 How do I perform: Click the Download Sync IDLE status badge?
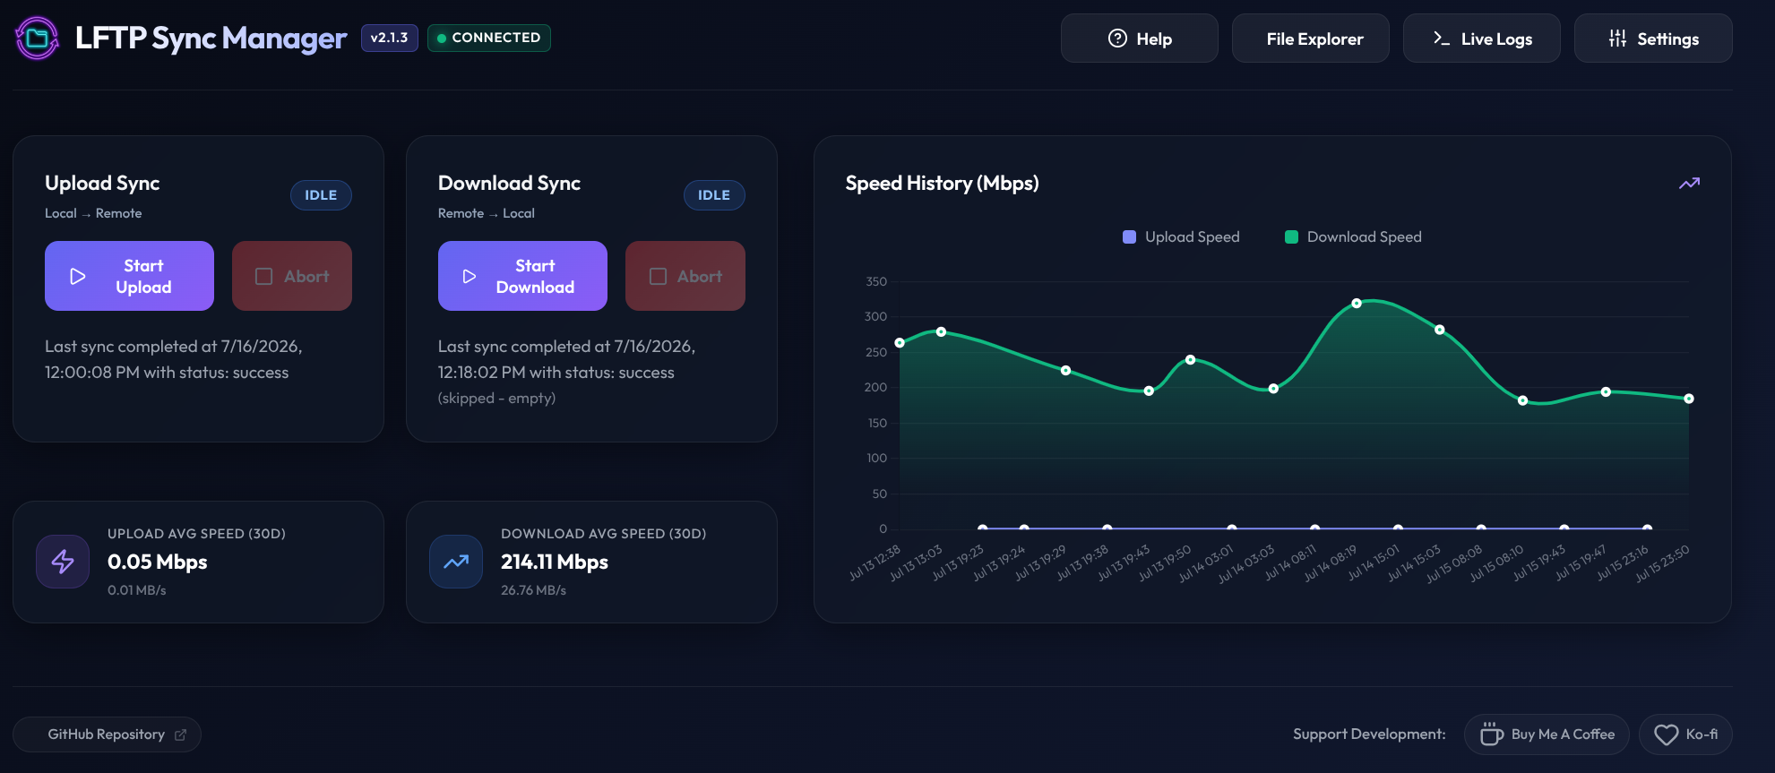714,195
